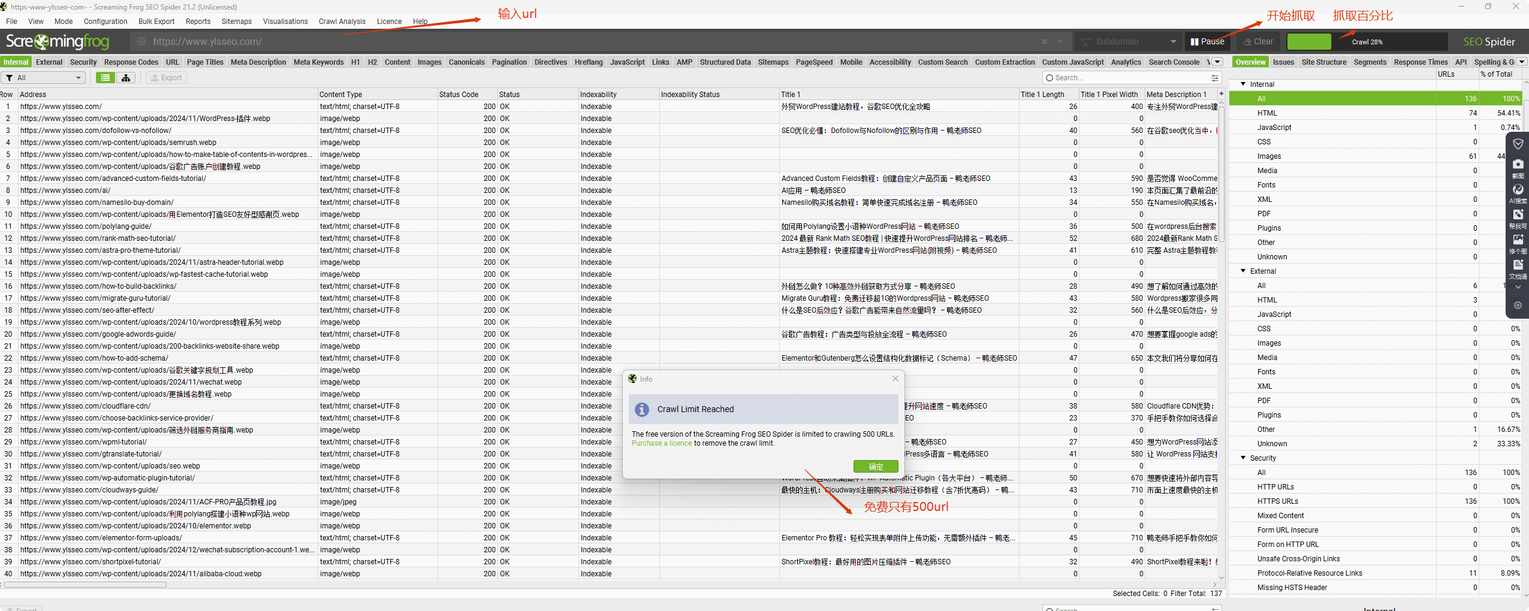The width and height of the screenshot is (1529, 611).
Task: Click the funnel filter icon next to All
Action: (x=10, y=78)
